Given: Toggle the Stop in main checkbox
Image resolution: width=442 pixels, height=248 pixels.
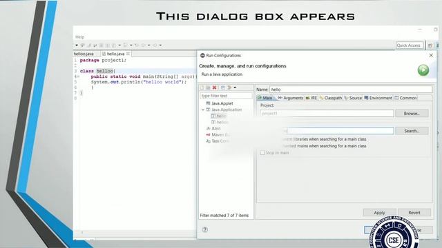Looking at the screenshot, I should [262, 153].
